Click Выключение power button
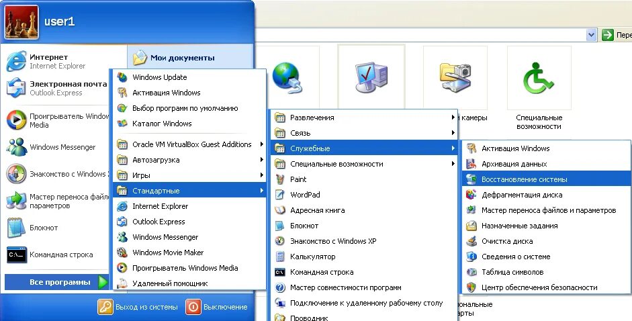632x321 pixels. (217, 307)
